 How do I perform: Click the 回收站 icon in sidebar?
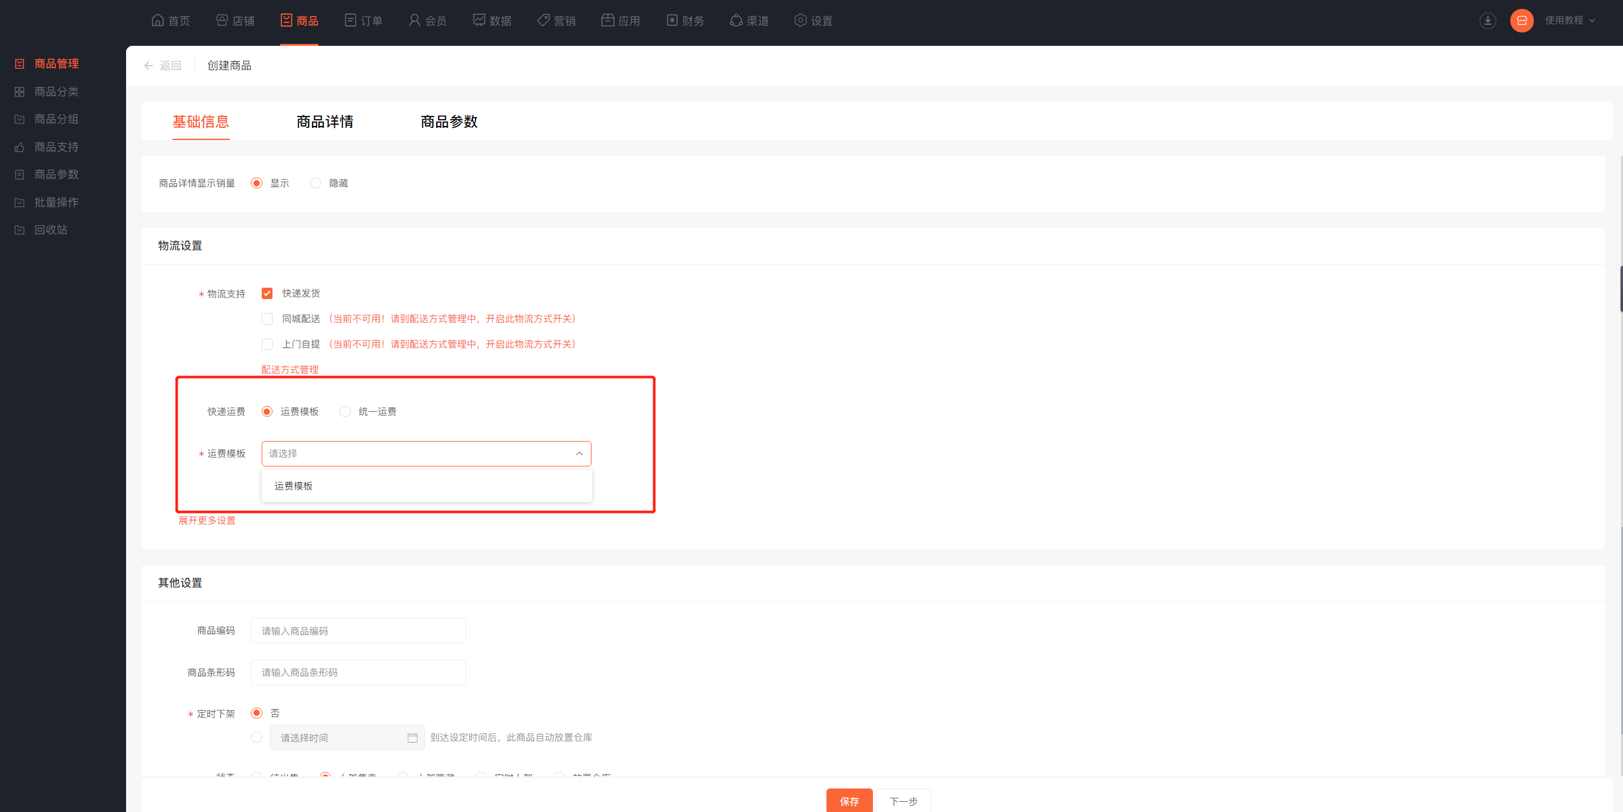(x=20, y=230)
